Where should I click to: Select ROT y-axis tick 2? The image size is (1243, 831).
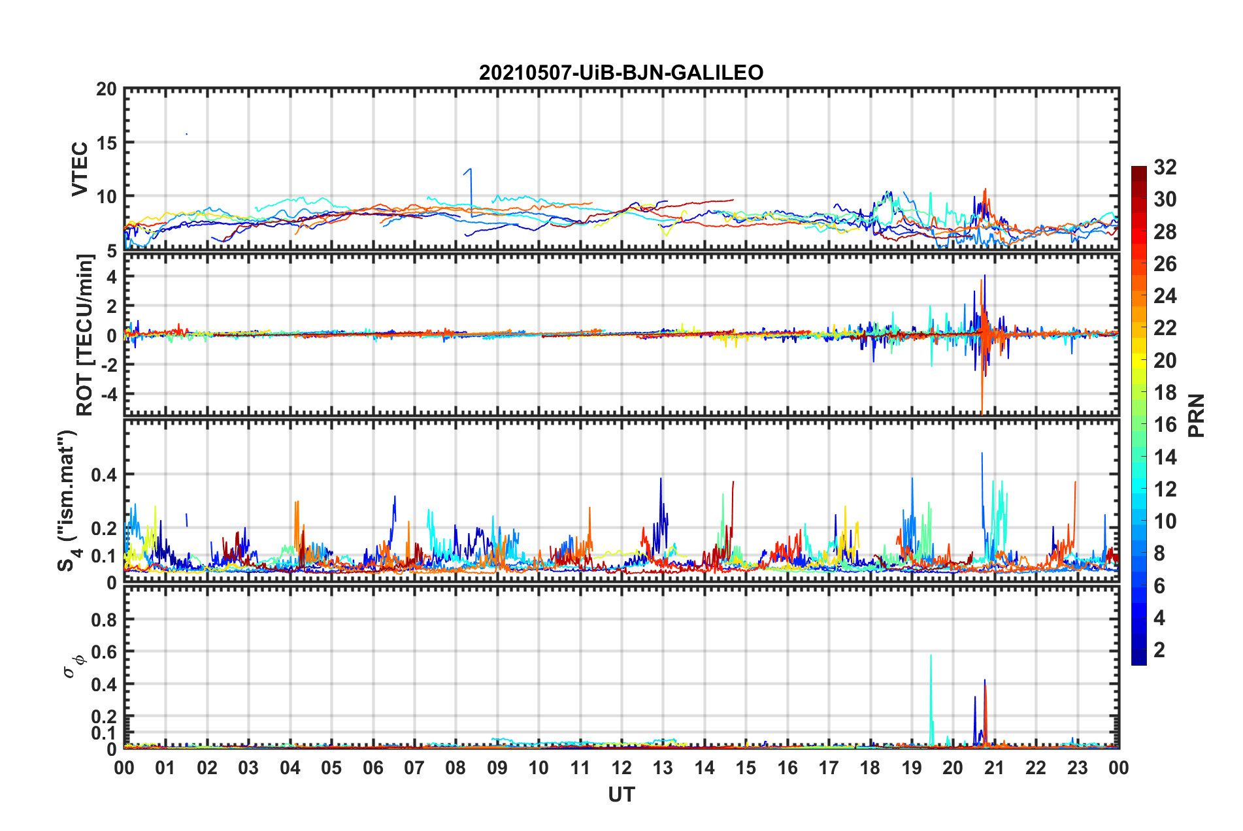(x=112, y=306)
